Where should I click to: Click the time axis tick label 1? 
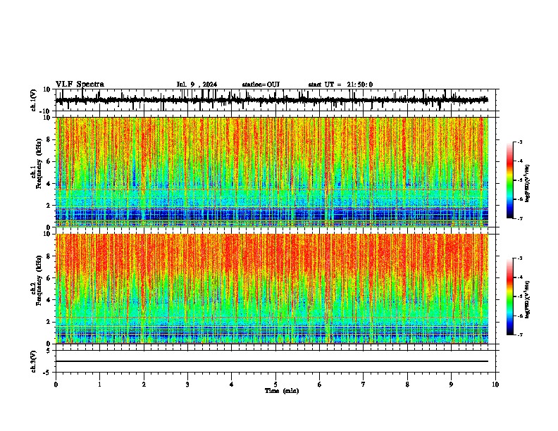99,385
